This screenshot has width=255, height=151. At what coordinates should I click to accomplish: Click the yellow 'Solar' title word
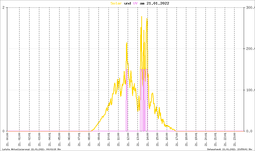pyautogui.click(x=116, y=3)
